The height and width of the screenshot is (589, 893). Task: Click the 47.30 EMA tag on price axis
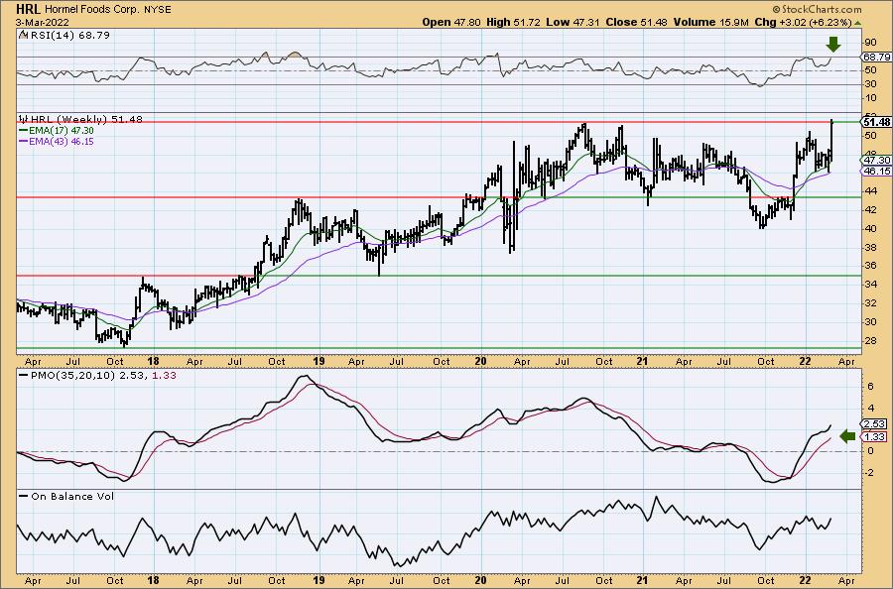tap(876, 161)
